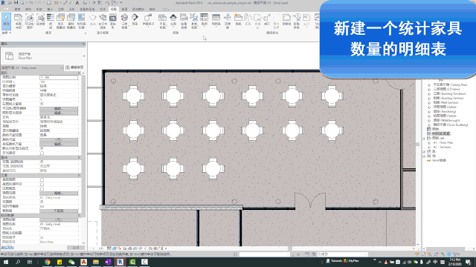This screenshot has height=267, width=476.
Task: Click the Elevation tool
Action: coord(173,20)
